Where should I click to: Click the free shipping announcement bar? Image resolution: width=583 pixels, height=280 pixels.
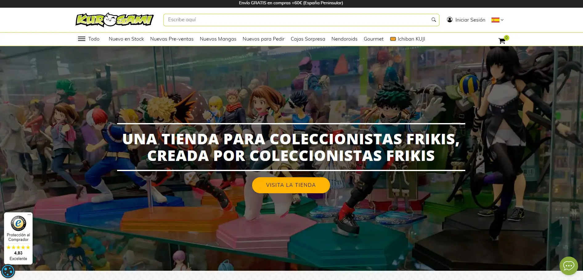point(291,3)
